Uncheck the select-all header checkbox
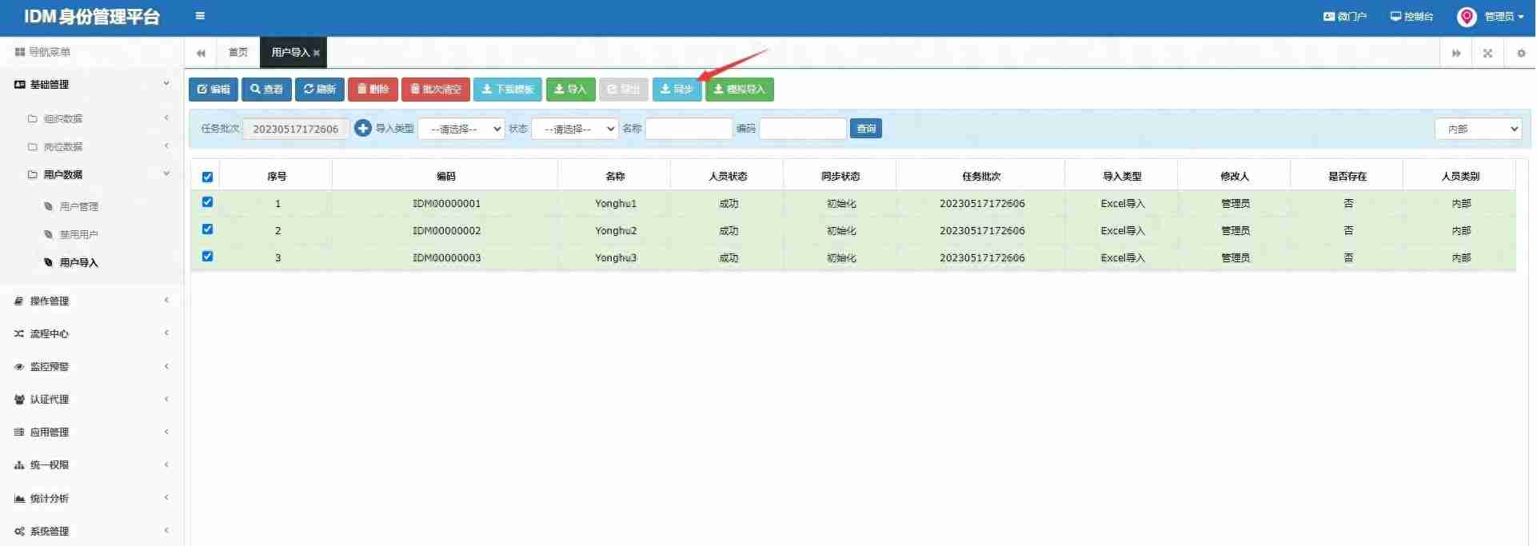 point(207,177)
